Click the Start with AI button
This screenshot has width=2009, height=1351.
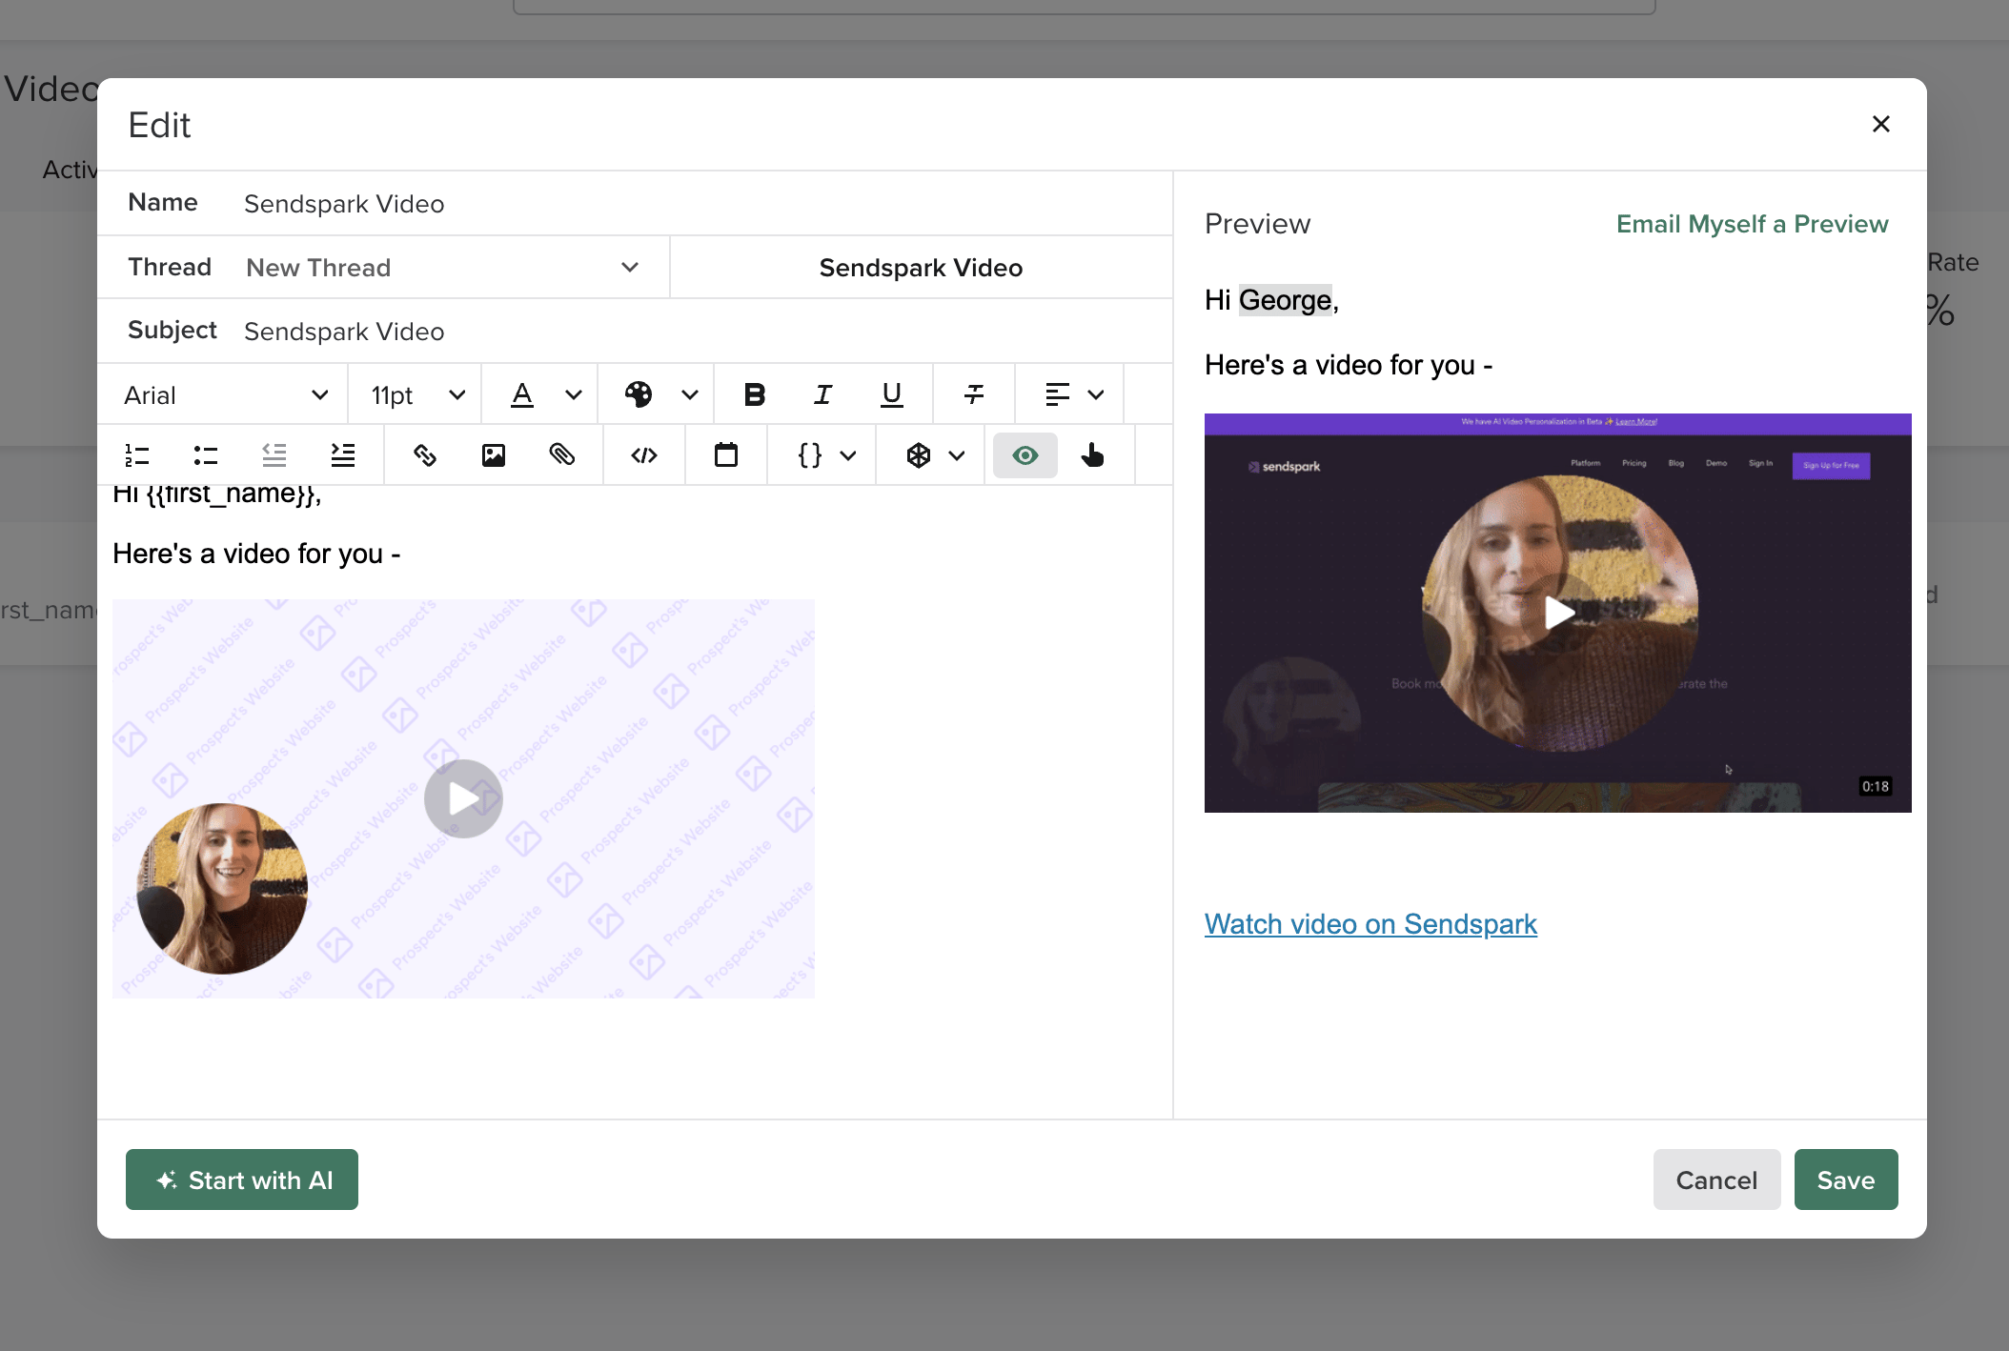click(242, 1180)
